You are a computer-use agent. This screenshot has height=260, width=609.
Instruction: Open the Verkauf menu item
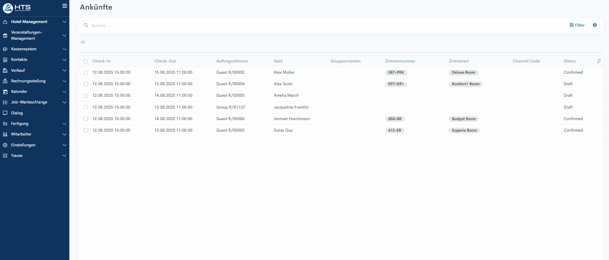tap(18, 70)
